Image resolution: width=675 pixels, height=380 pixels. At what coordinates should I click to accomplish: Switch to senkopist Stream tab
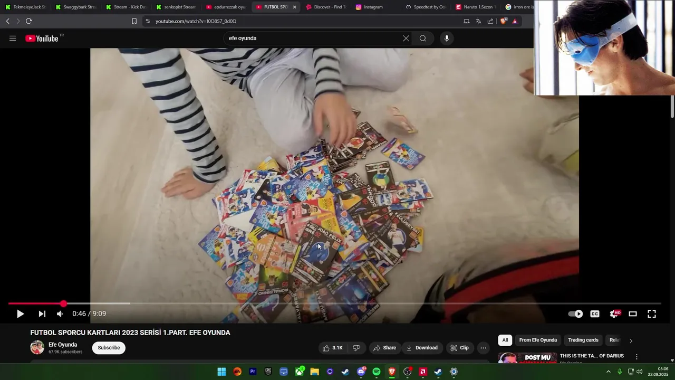(x=176, y=7)
